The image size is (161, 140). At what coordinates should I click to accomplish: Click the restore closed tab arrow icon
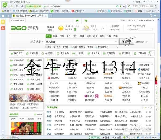pos(155,15)
